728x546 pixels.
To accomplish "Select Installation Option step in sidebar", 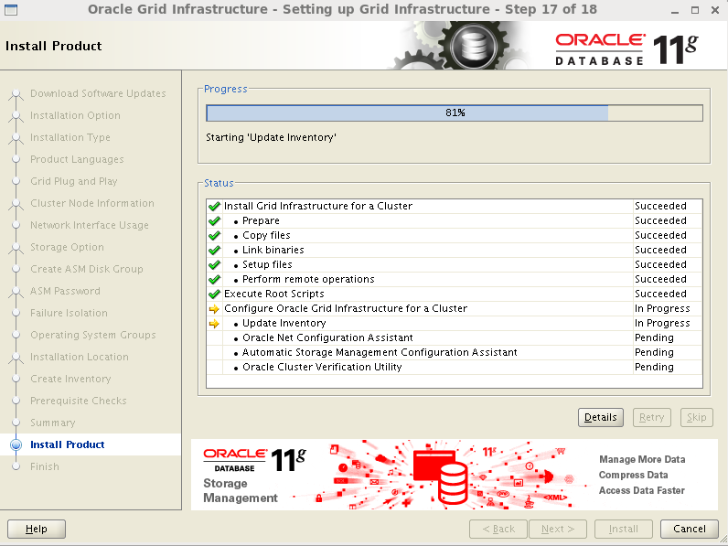I will point(75,115).
